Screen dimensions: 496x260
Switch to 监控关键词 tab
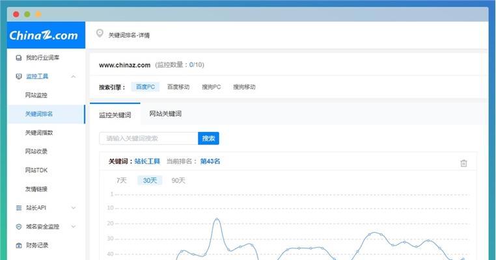coord(115,114)
